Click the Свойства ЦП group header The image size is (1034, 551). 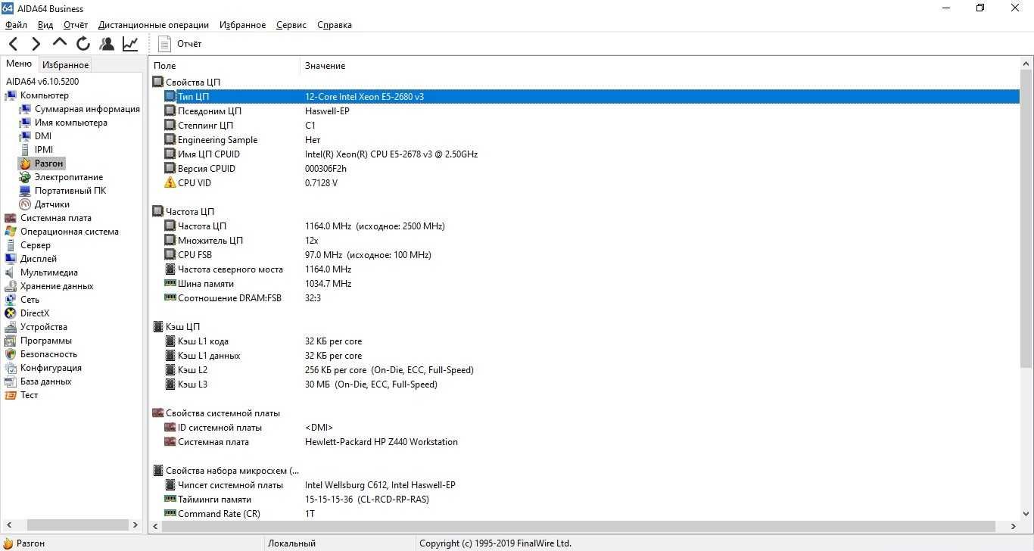click(x=193, y=82)
